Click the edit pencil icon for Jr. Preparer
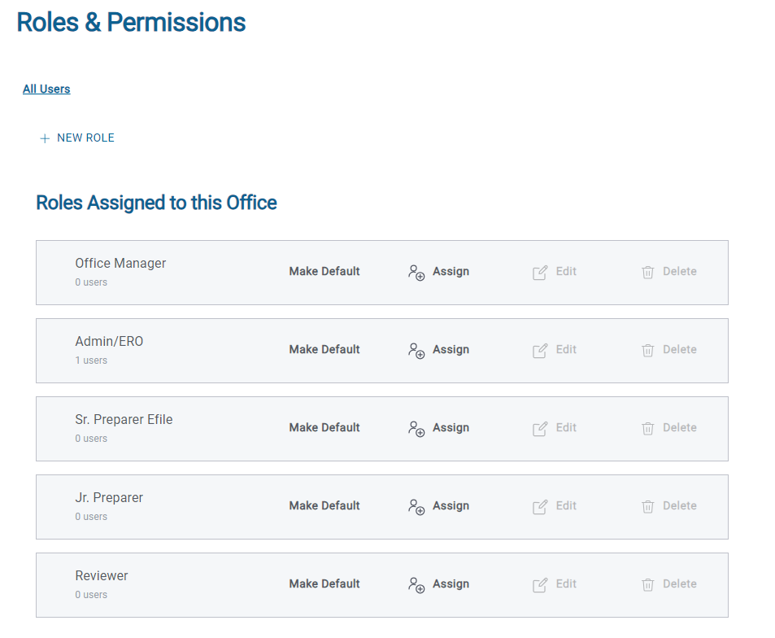This screenshot has height=638, width=775. point(540,507)
